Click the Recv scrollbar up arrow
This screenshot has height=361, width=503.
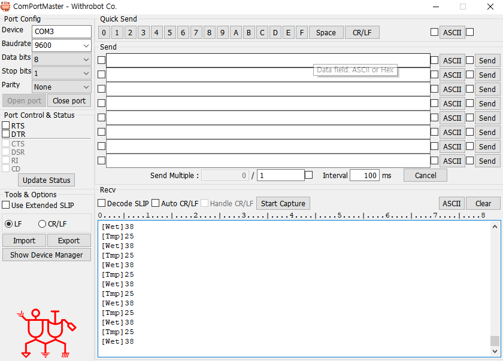(495, 227)
